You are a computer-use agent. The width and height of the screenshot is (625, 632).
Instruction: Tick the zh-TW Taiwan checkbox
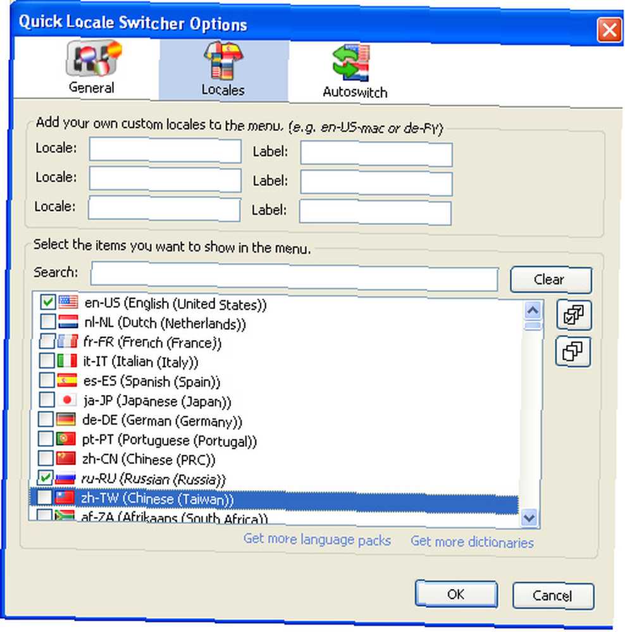point(44,497)
